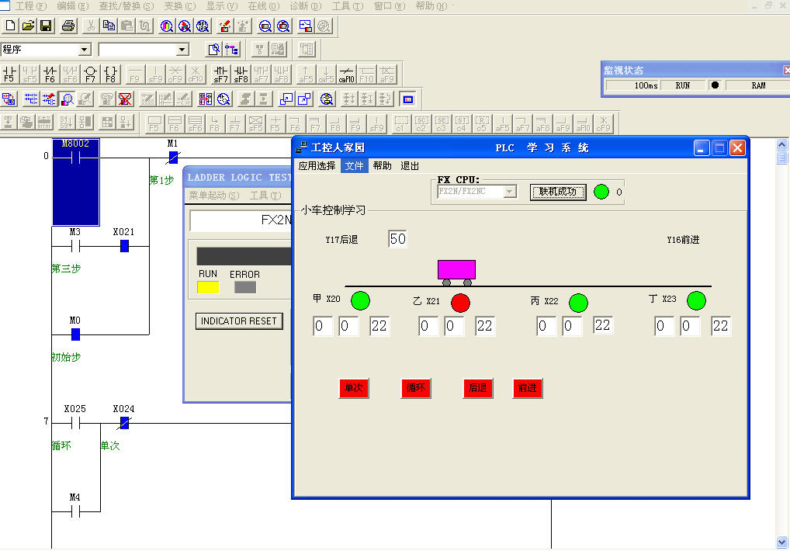
Task: Toggle the 丁 X23 green indicator
Action: (x=696, y=300)
